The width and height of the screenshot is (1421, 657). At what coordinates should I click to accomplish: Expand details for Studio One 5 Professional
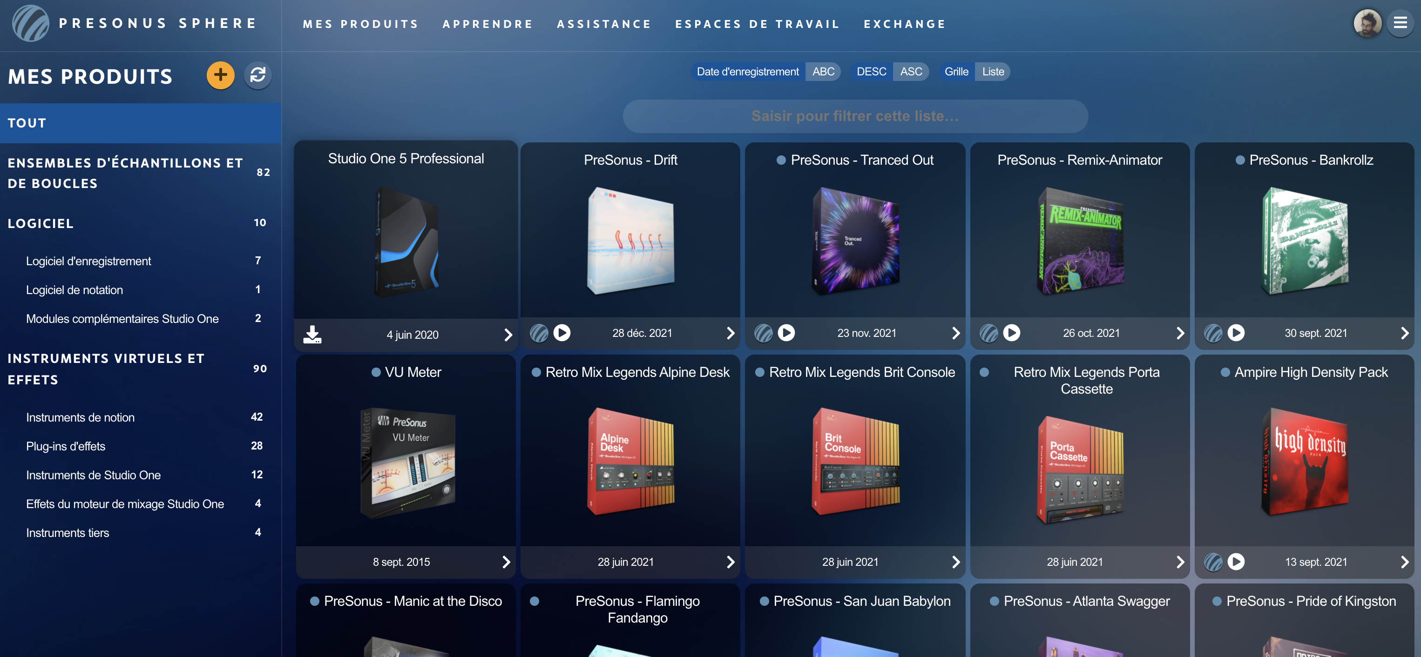507,335
